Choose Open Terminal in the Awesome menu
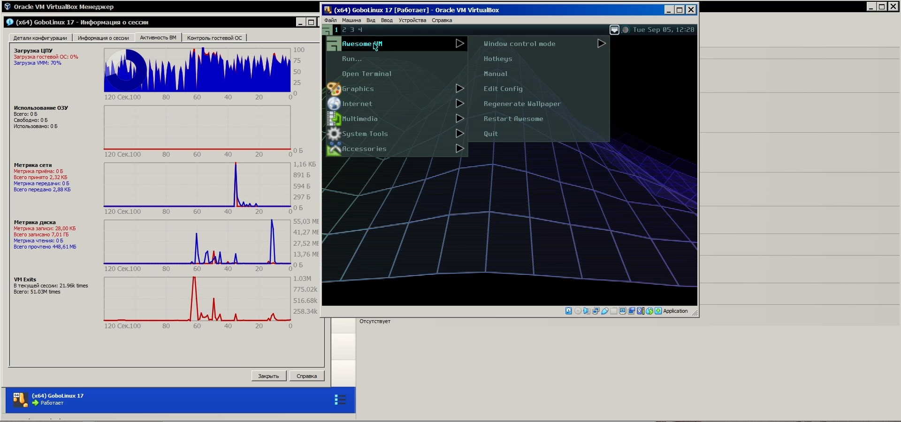Viewport: 901px width, 422px height. click(x=367, y=74)
